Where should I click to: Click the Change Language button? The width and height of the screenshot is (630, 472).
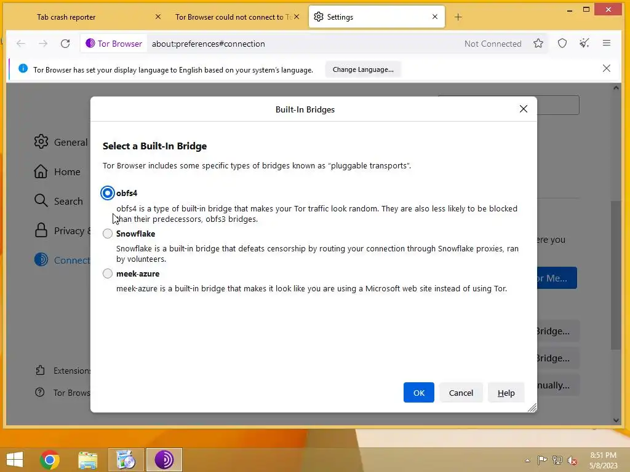pos(363,69)
